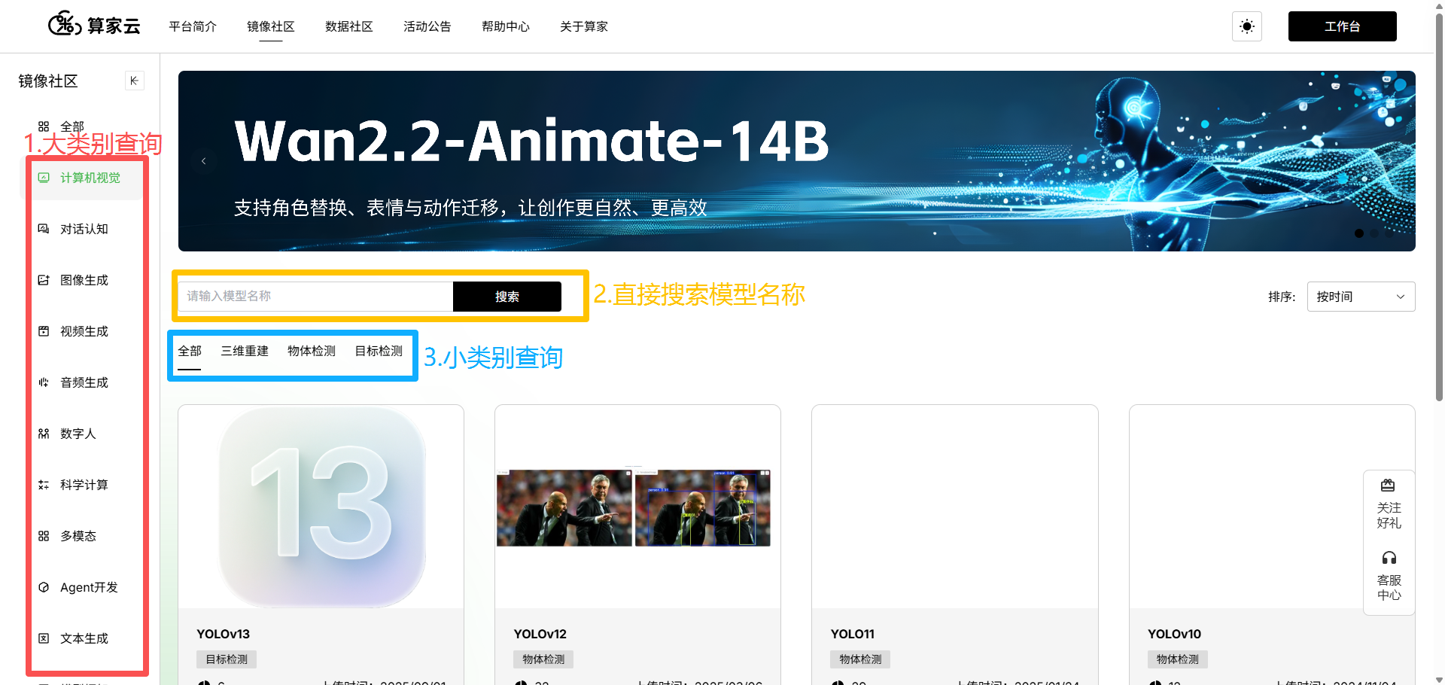Open 关于算家 navigation item
This screenshot has width=1445, height=685.
pos(584,26)
